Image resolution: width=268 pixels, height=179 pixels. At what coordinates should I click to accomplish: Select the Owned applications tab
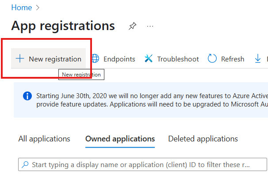point(120,139)
